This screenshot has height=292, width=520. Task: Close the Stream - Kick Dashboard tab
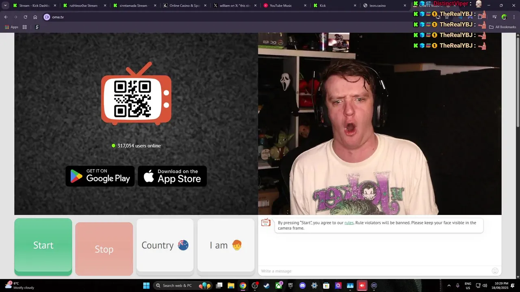[55, 6]
